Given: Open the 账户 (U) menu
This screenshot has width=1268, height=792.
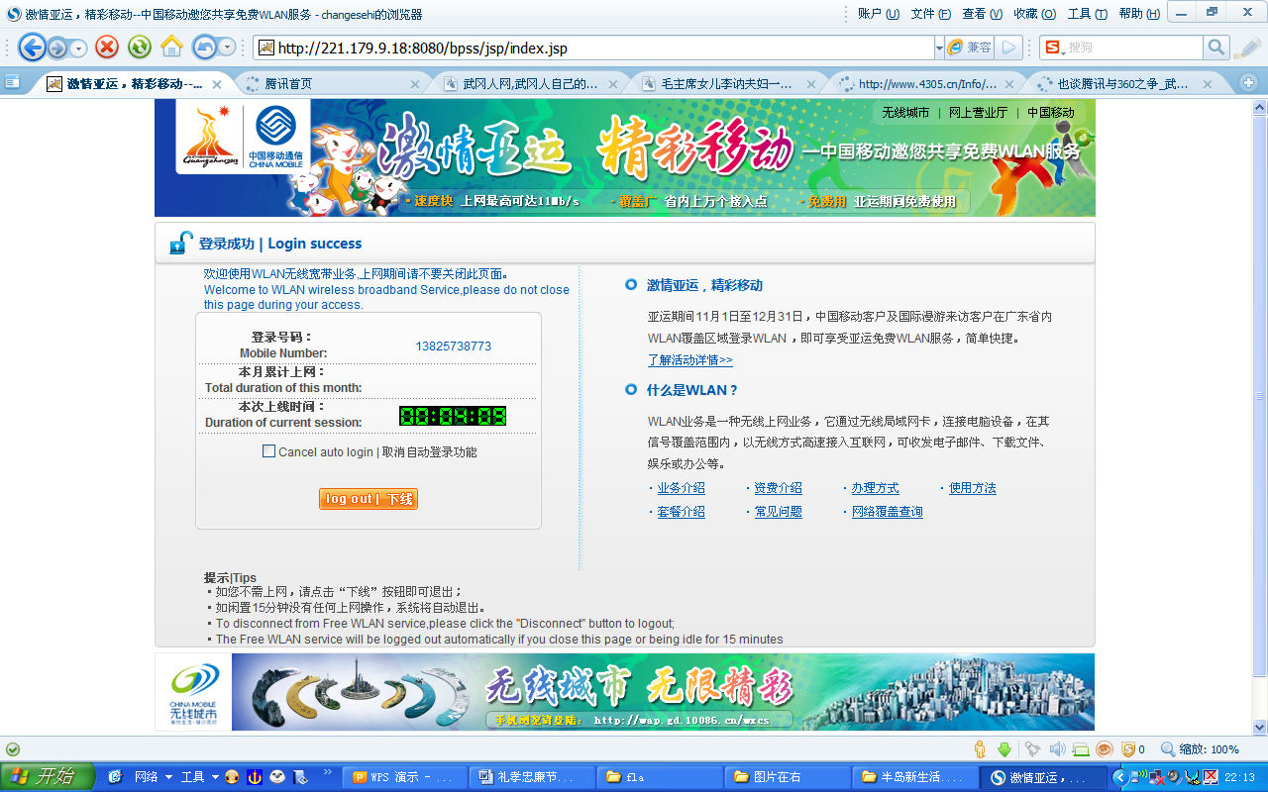Looking at the screenshot, I should 879,13.
